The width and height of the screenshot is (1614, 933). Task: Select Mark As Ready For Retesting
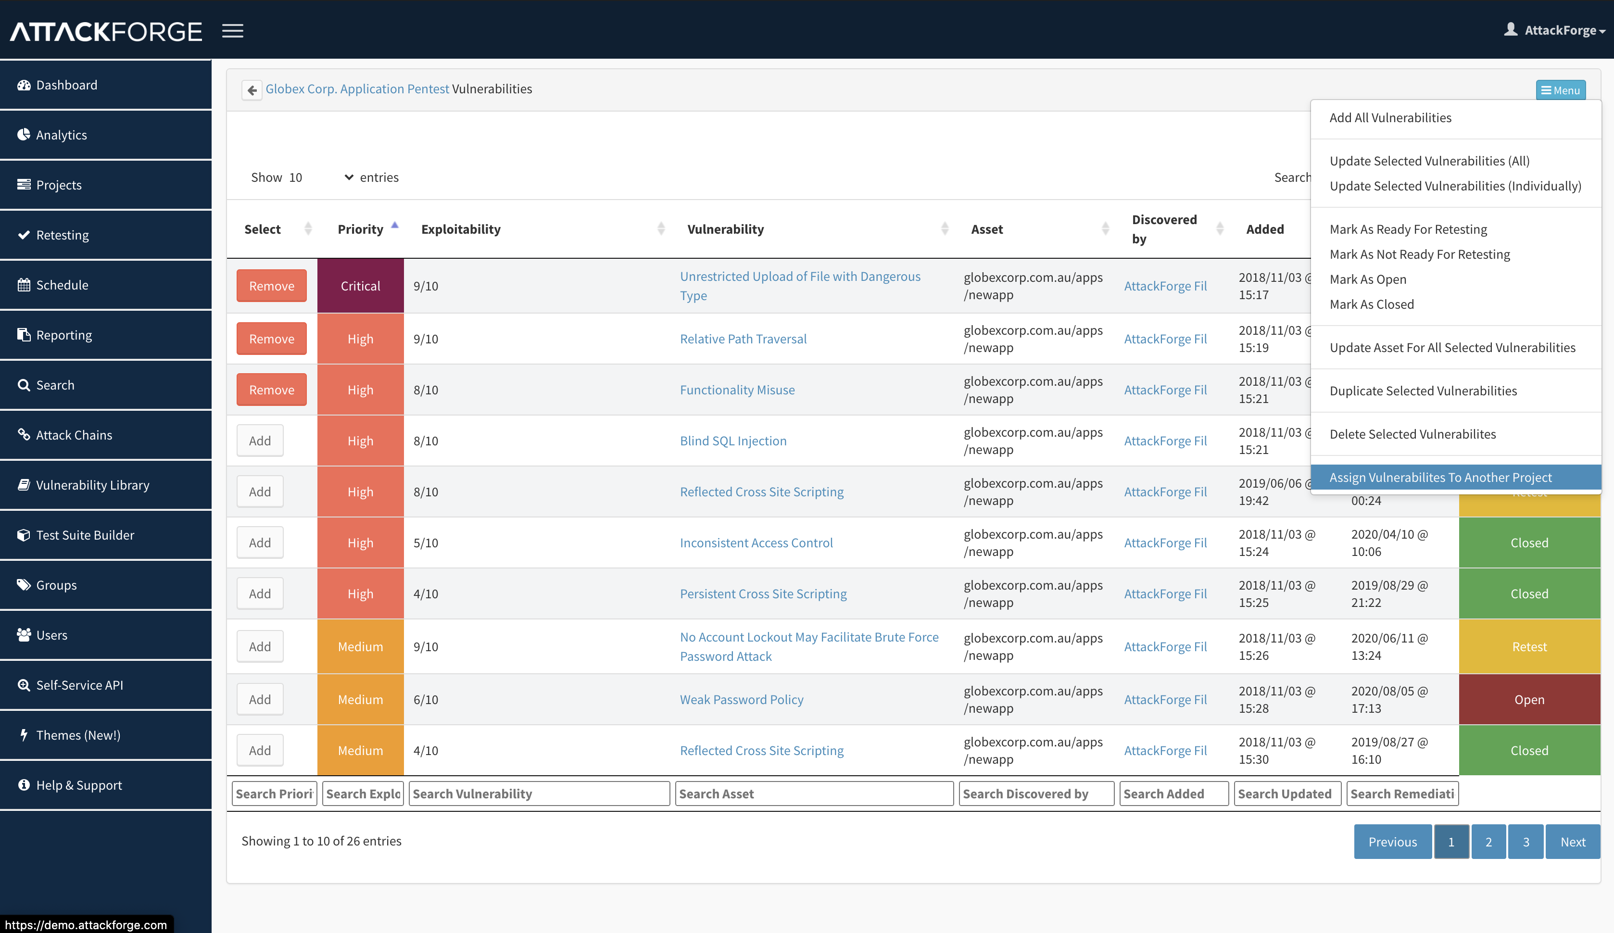(x=1408, y=229)
